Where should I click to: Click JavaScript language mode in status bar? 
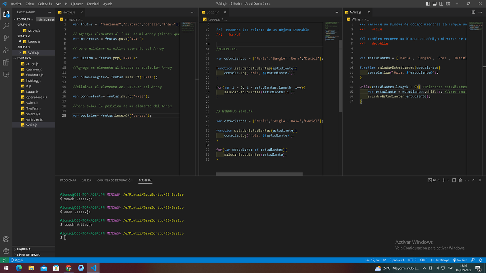pos(440,260)
